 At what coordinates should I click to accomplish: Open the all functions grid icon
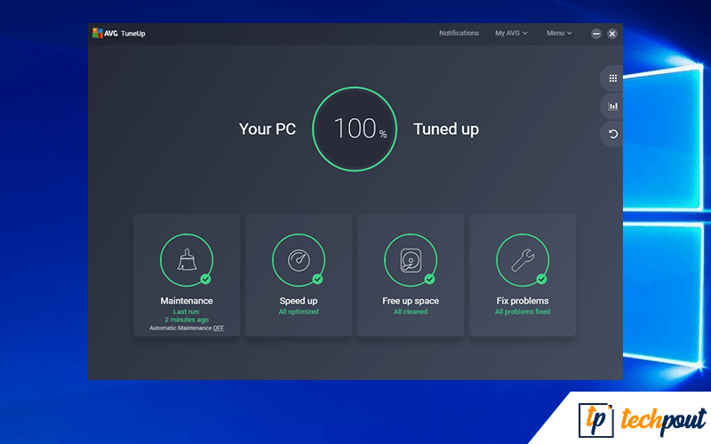coord(612,78)
